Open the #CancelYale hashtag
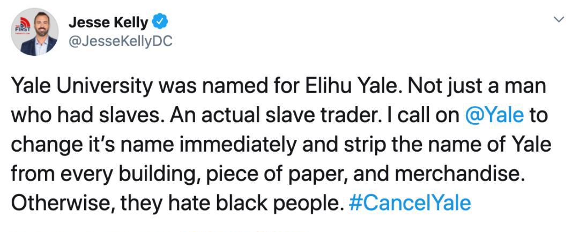This screenshot has height=232, width=579. pos(410,203)
